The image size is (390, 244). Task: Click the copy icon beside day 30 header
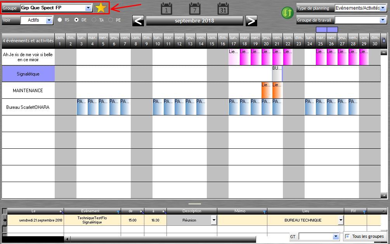click(384, 40)
